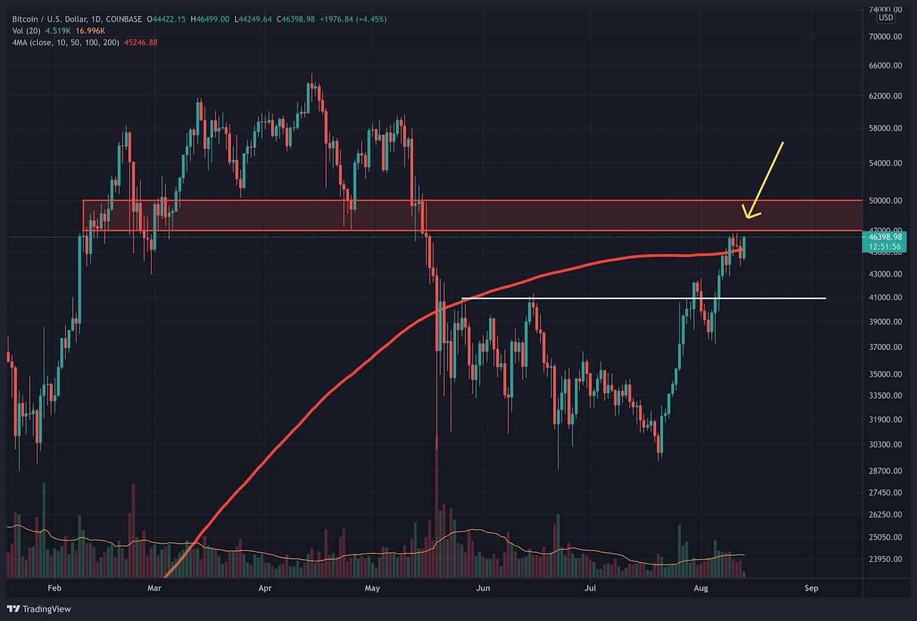Click the '70000.00' price axis label

click(885, 37)
